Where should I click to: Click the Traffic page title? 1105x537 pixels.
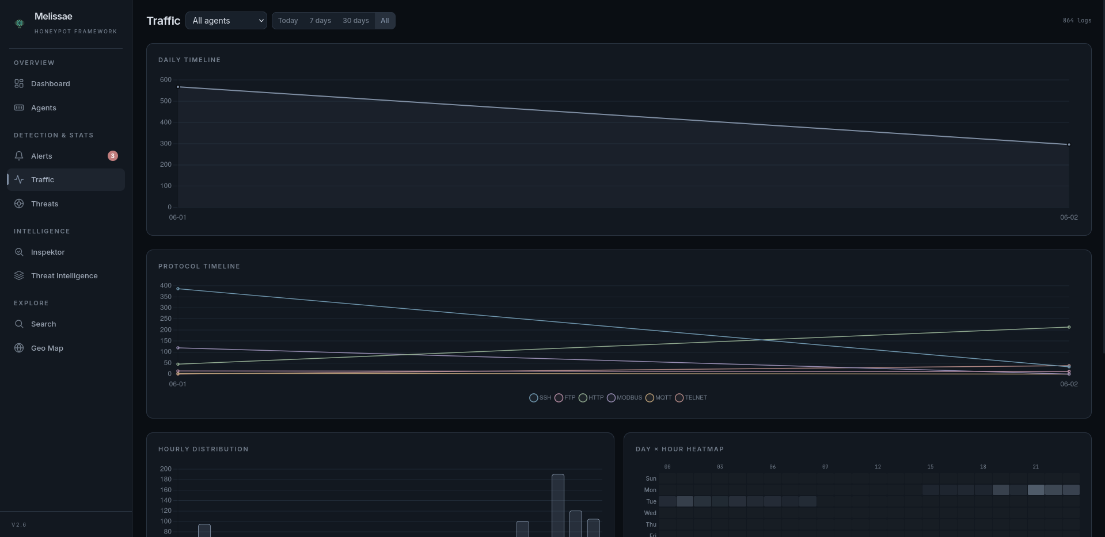(x=164, y=21)
